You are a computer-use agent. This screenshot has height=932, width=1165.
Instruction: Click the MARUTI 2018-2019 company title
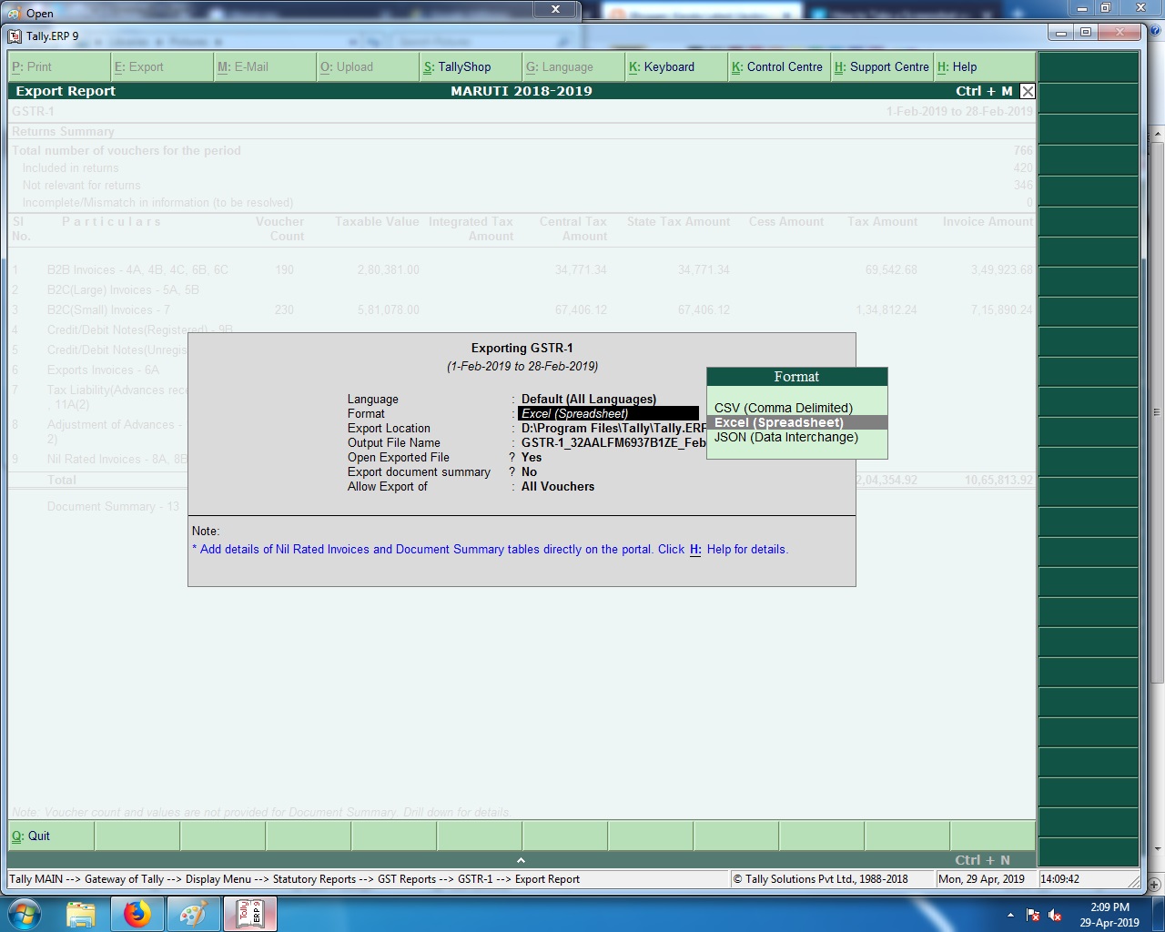click(522, 91)
